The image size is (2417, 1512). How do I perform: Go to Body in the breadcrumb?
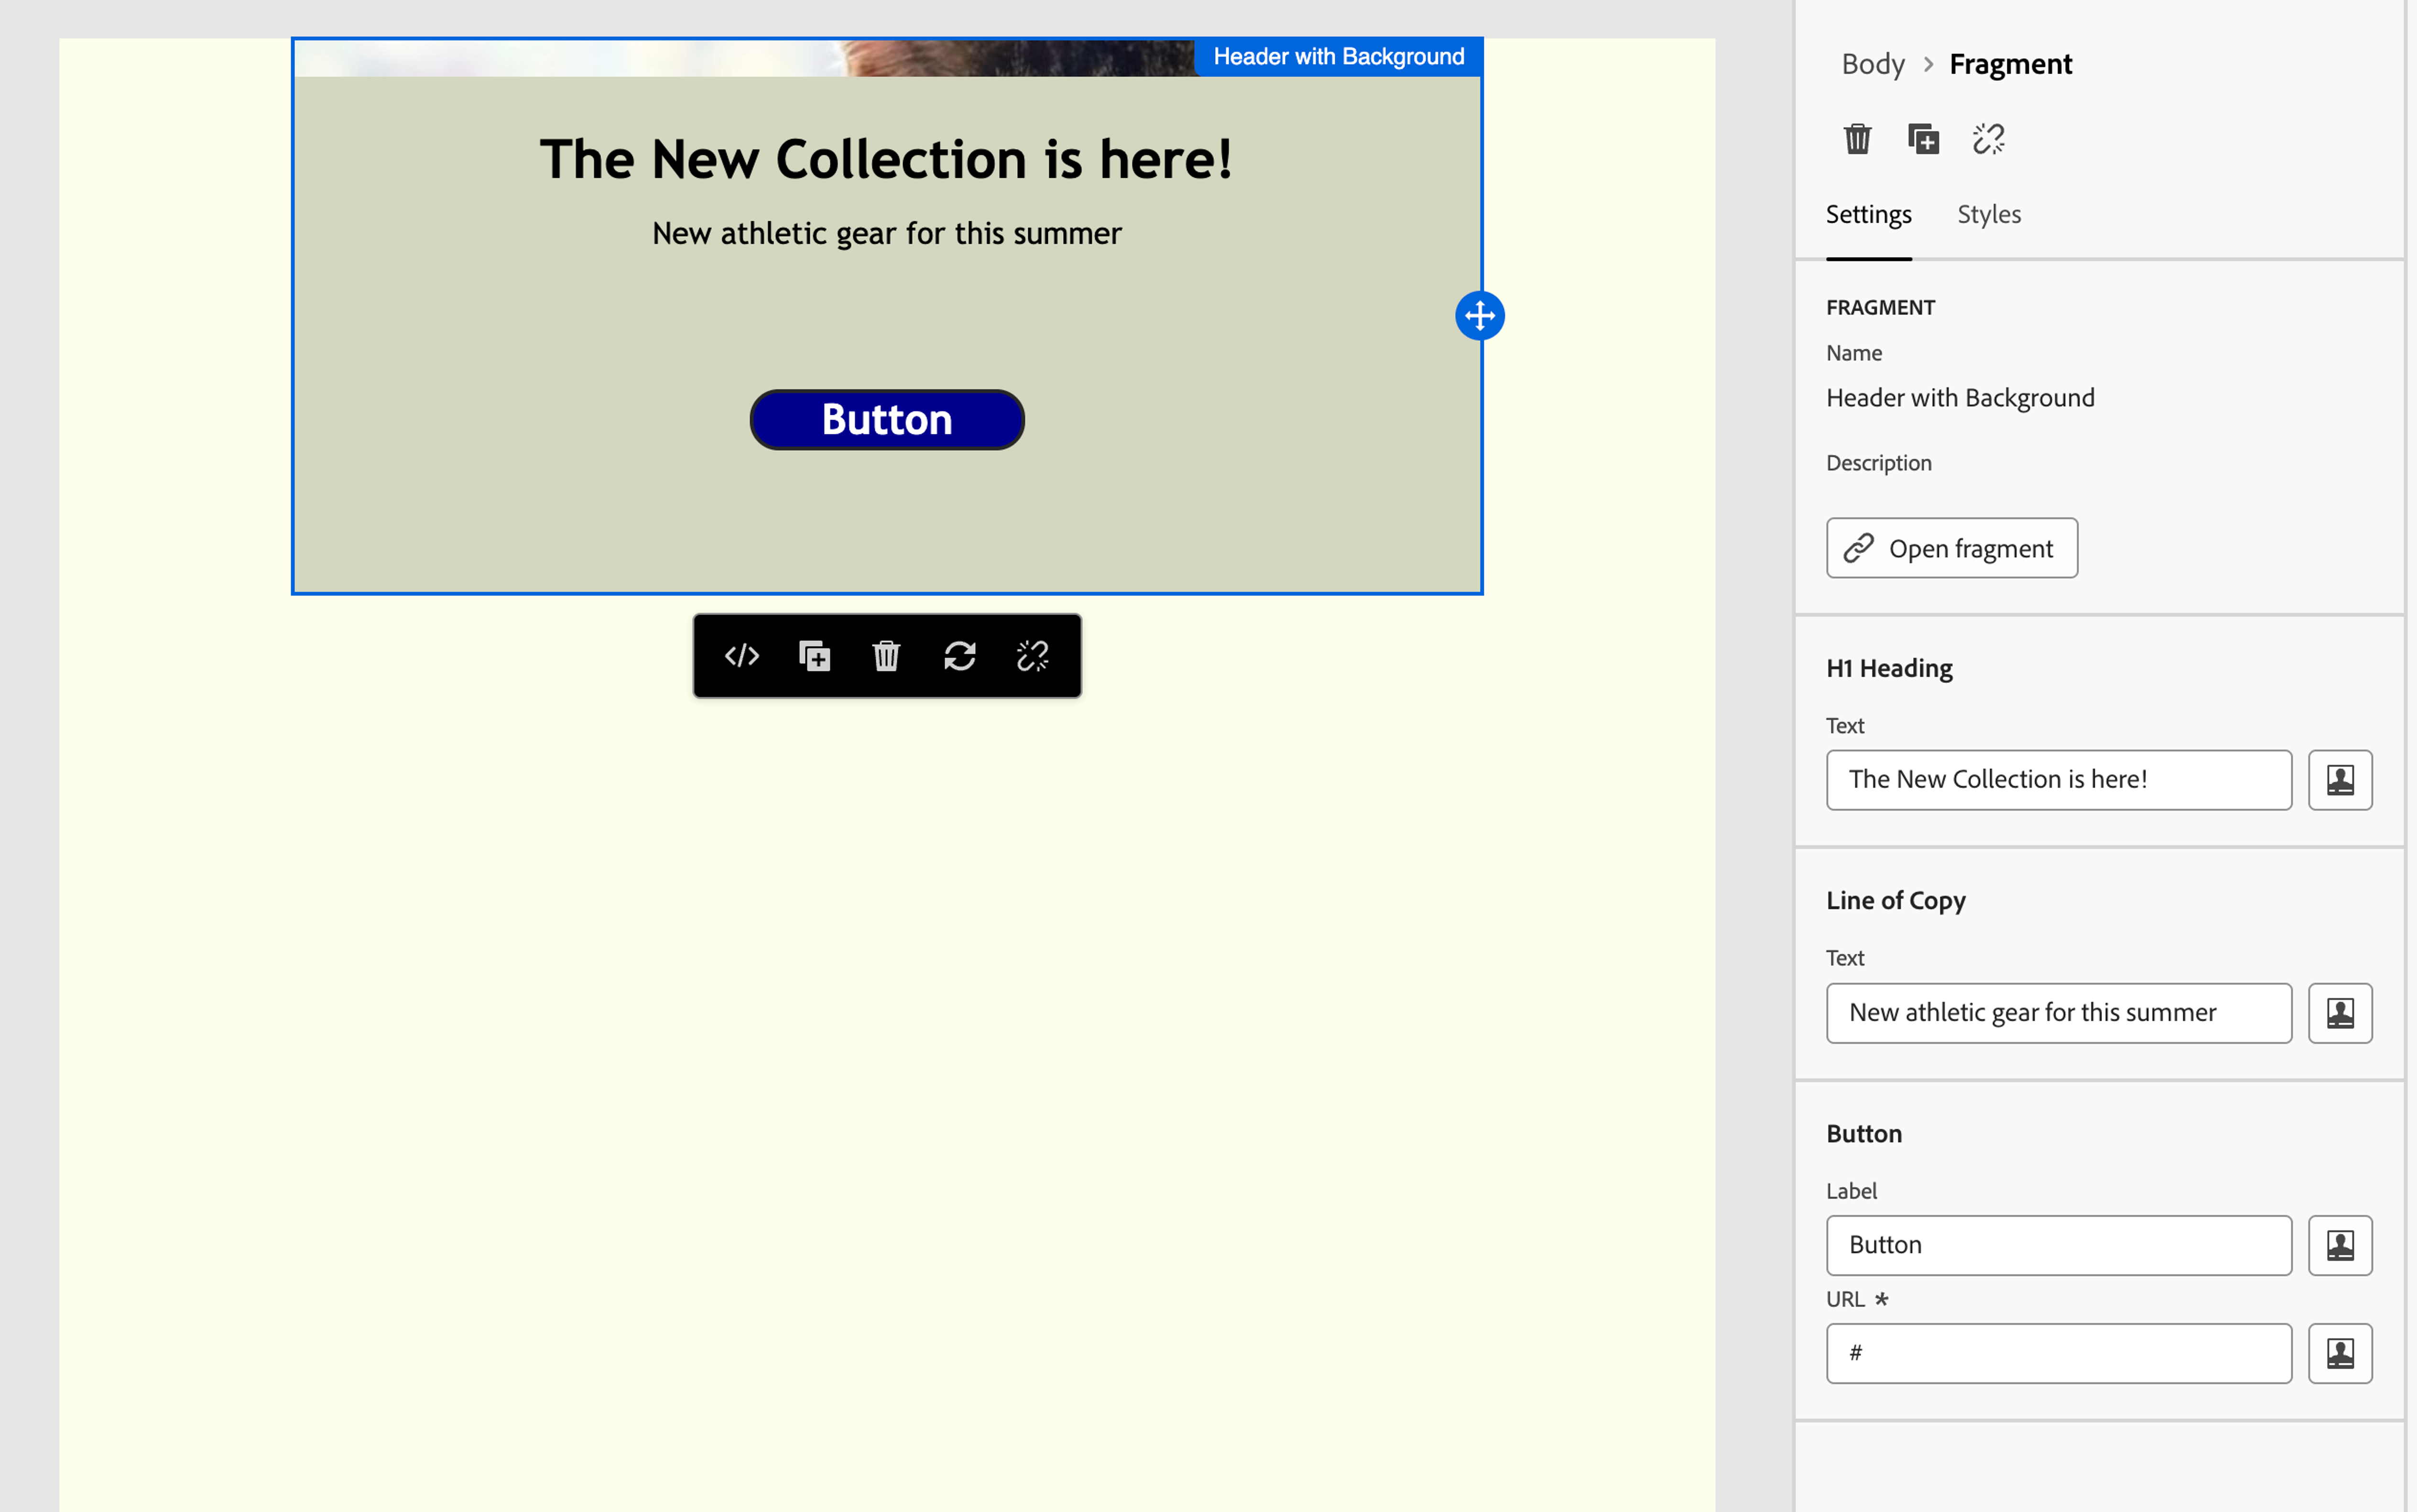[x=1873, y=64]
